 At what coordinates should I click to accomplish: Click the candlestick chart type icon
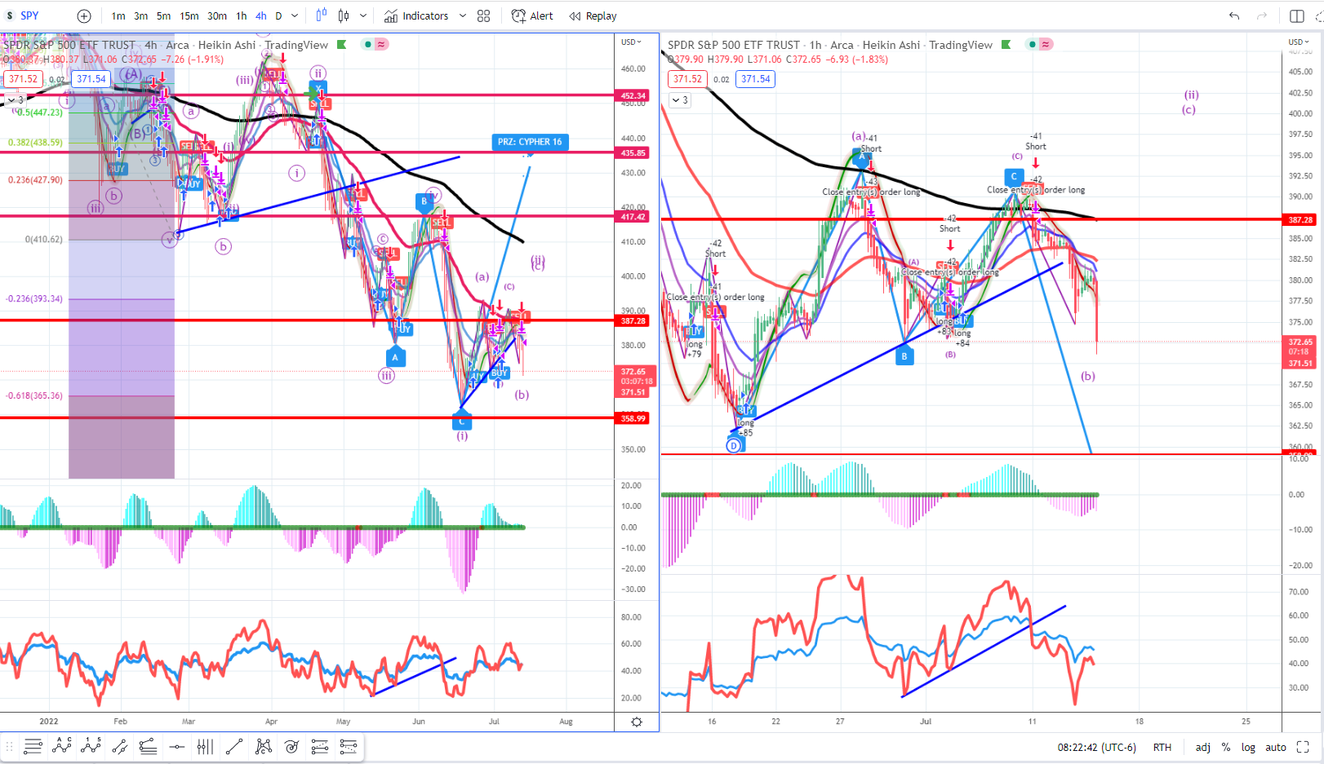pyautogui.click(x=344, y=15)
